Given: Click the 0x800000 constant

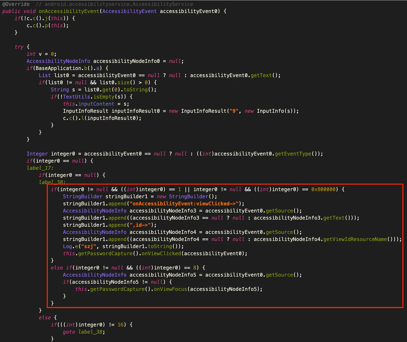Looking at the screenshot, I should click(x=323, y=189).
